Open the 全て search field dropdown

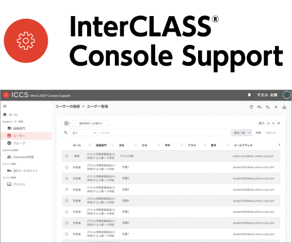[x=83, y=132]
